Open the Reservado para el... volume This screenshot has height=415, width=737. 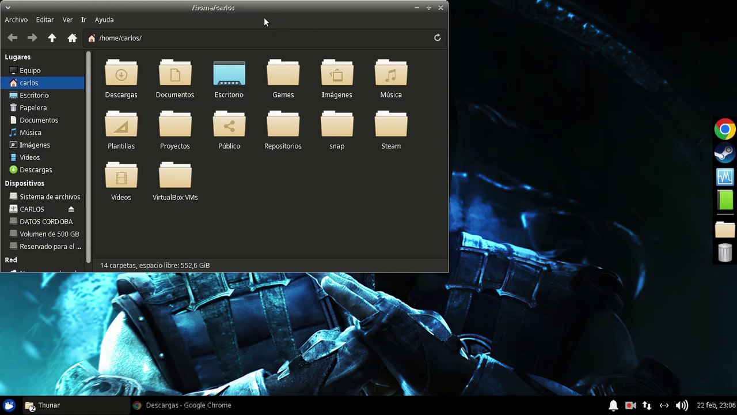coord(42,247)
